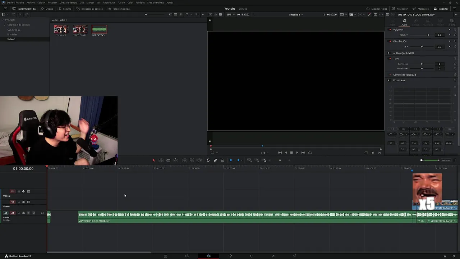Click the custom zoom icon
The image size is (460, 259).
[264, 160]
